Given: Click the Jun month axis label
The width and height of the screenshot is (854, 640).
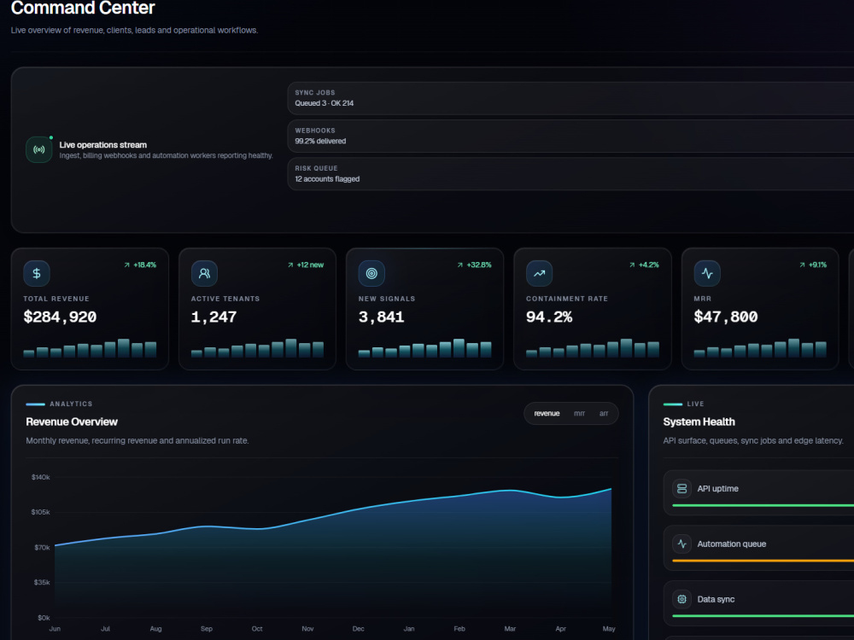Looking at the screenshot, I should 55,629.
